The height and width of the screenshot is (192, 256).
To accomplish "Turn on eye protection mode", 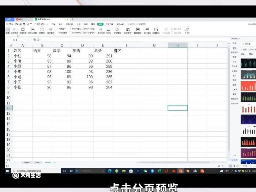I will pos(117,30).
